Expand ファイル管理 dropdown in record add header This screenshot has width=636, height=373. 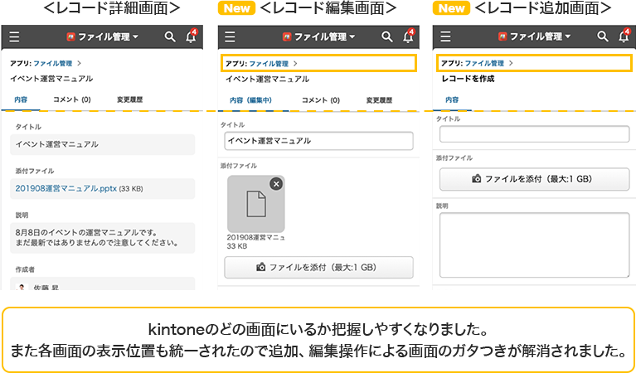point(535,37)
